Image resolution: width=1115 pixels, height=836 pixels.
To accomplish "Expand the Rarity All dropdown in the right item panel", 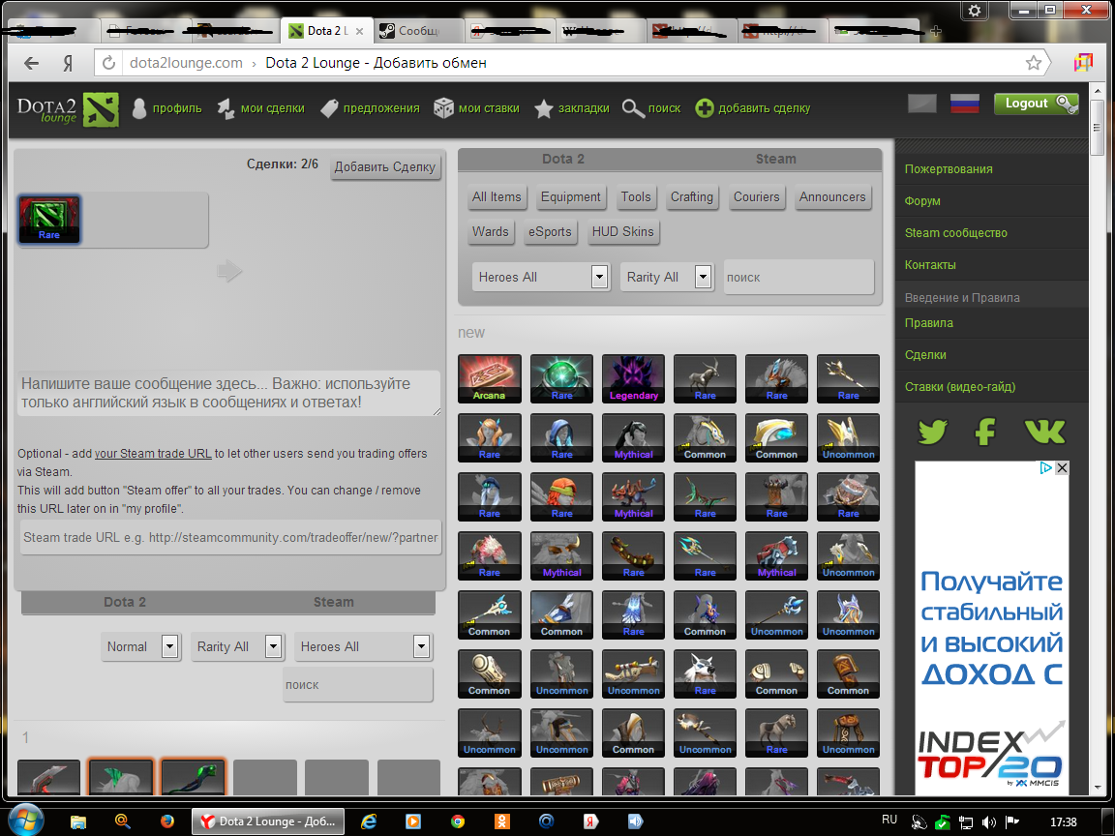I will coord(666,278).
